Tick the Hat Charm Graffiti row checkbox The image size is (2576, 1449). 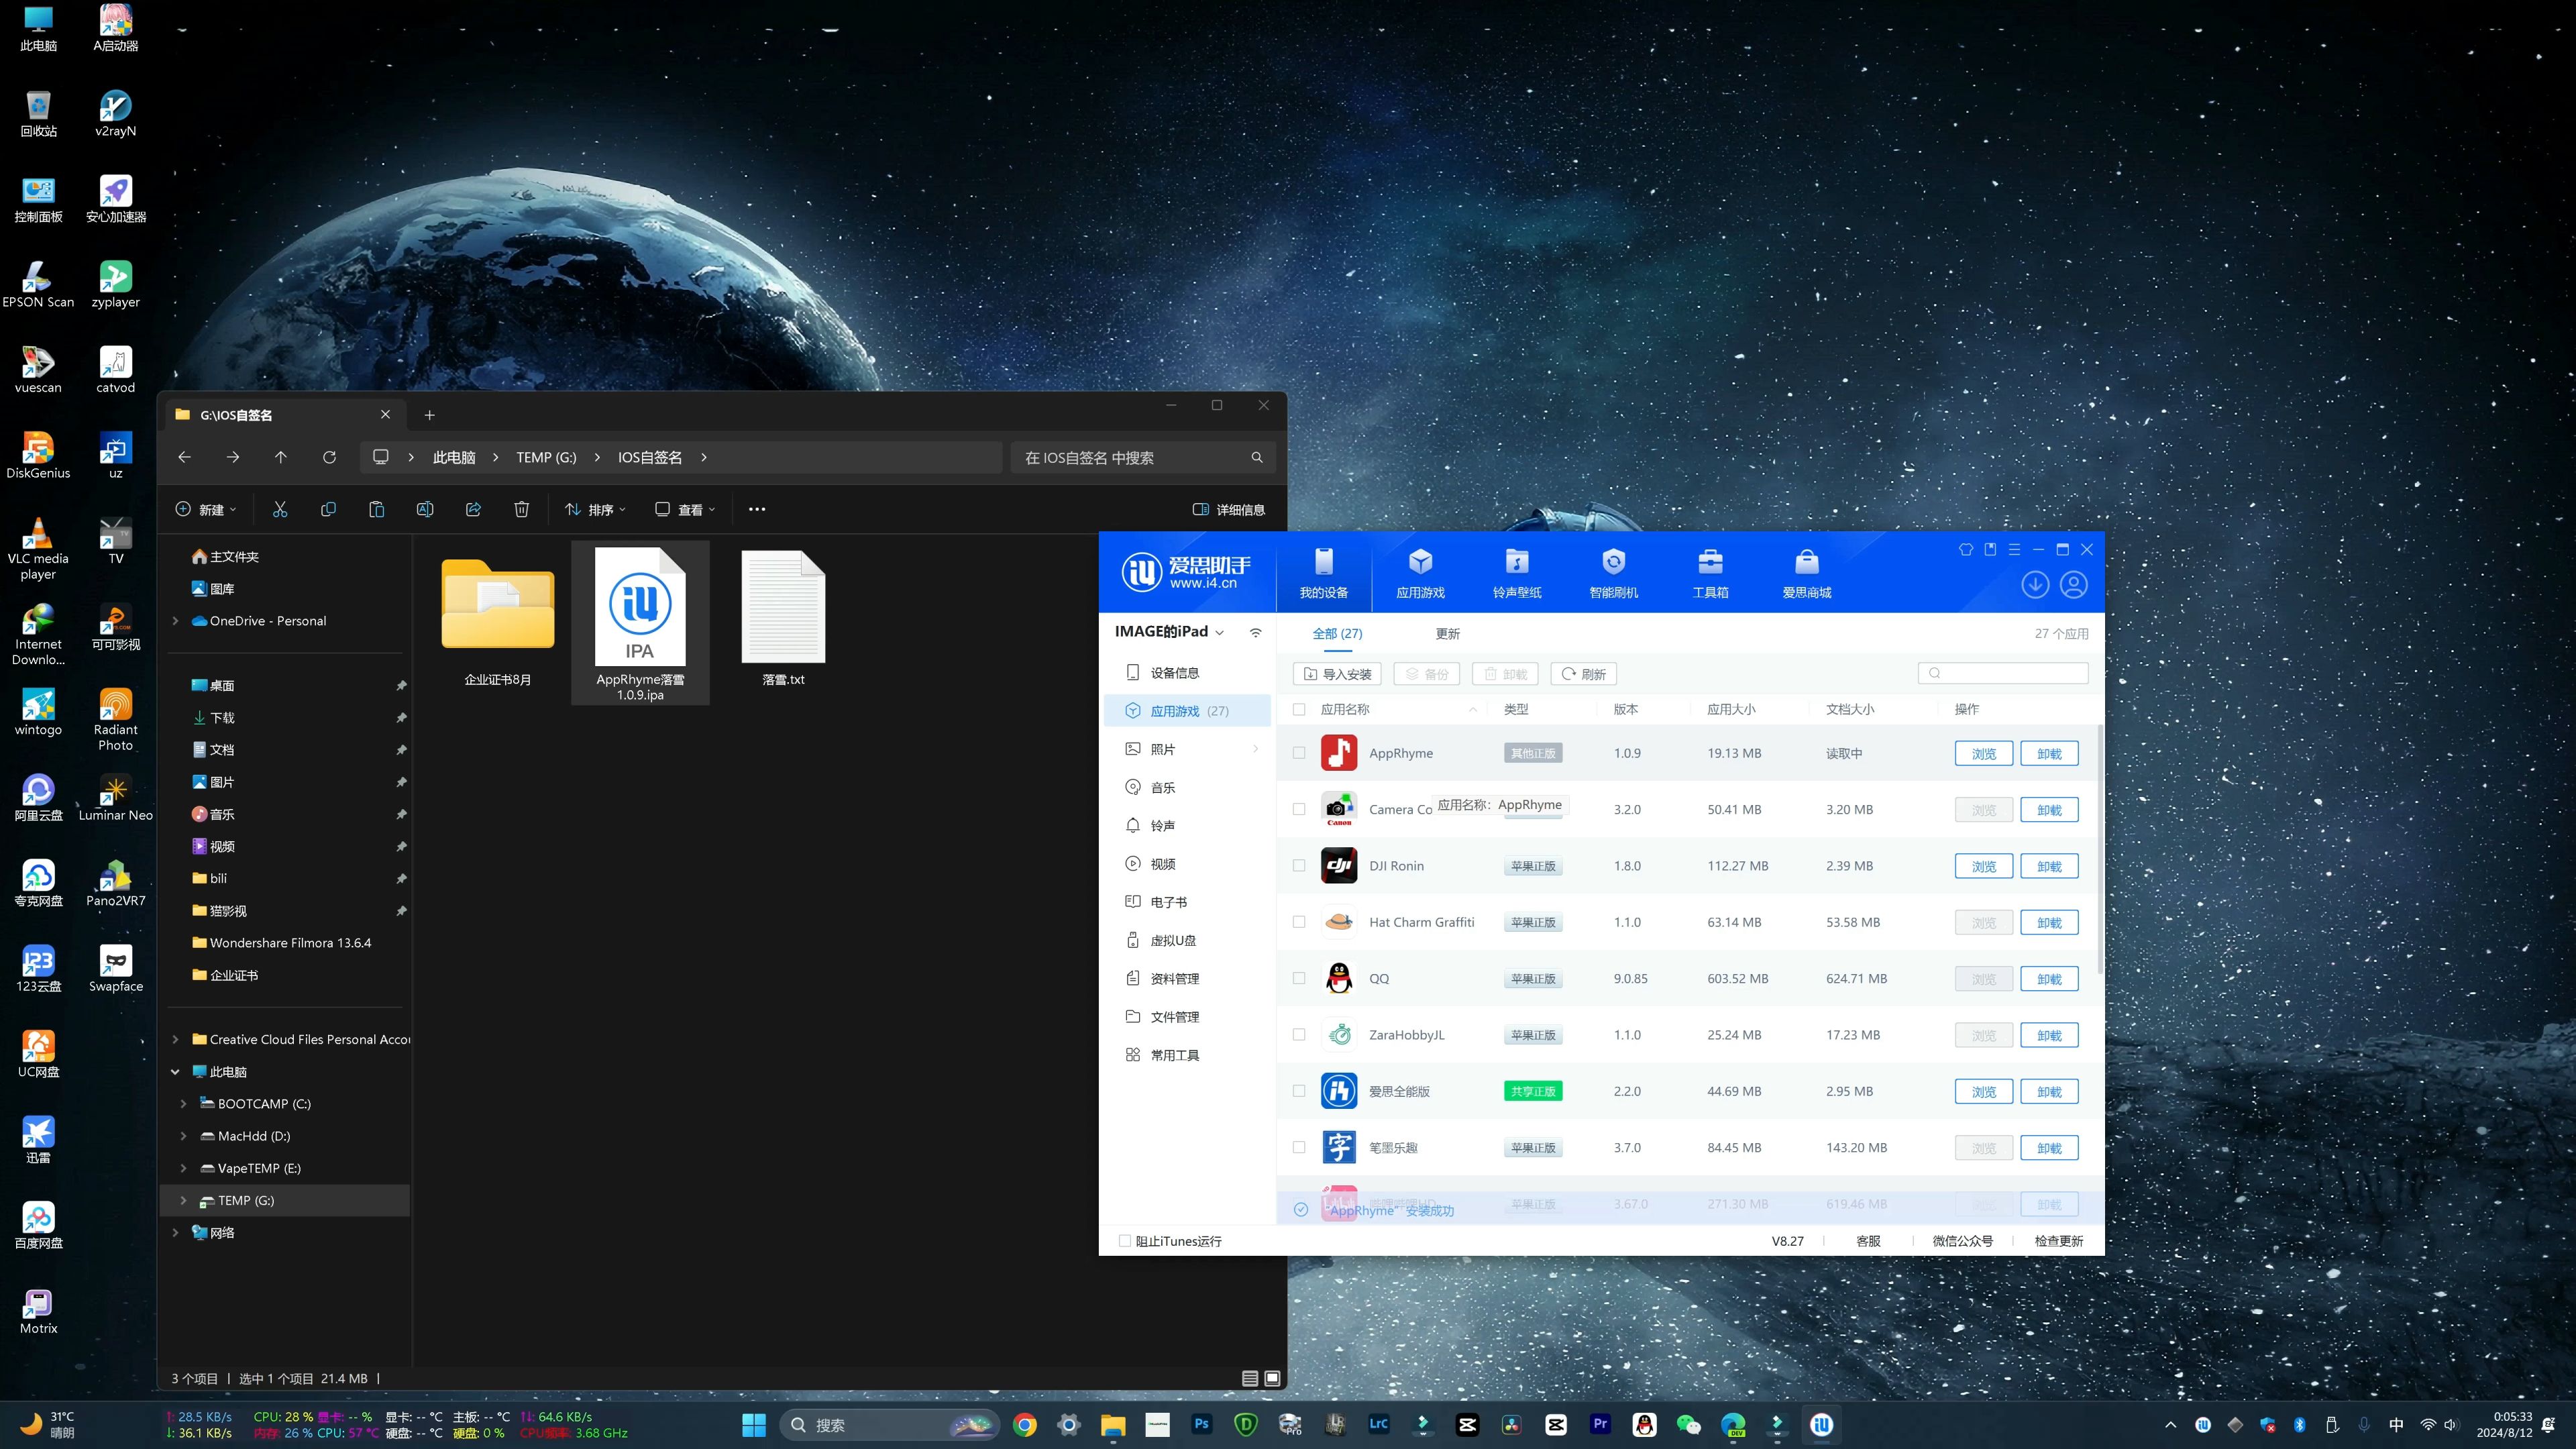pyautogui.click(x=1299, y=922)
